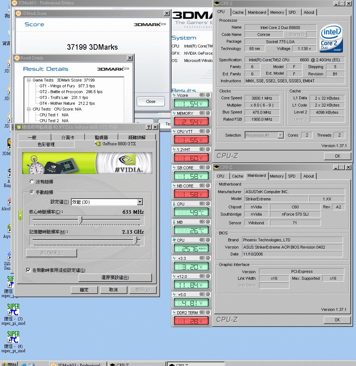356x366 pixels.
Task: Open settings icon on CPU VTT panel
Action: 202,131
